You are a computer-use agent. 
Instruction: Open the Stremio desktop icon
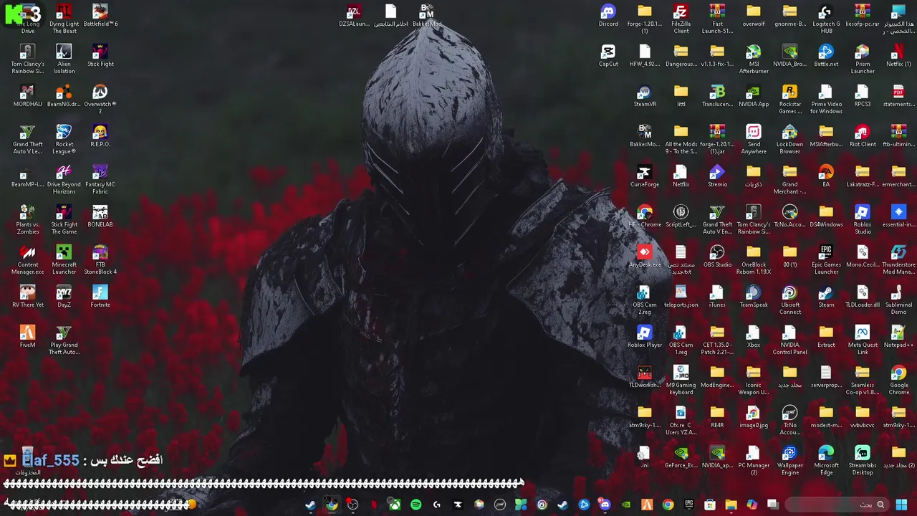coord(717,176)
